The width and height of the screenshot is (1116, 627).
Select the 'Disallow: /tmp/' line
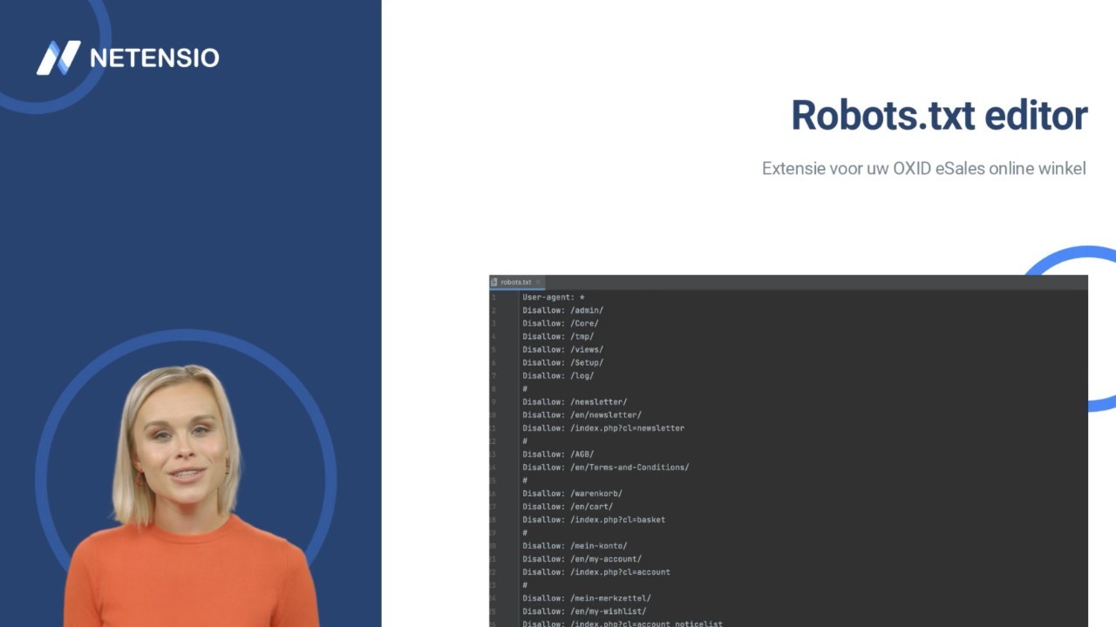click(558, 336)
